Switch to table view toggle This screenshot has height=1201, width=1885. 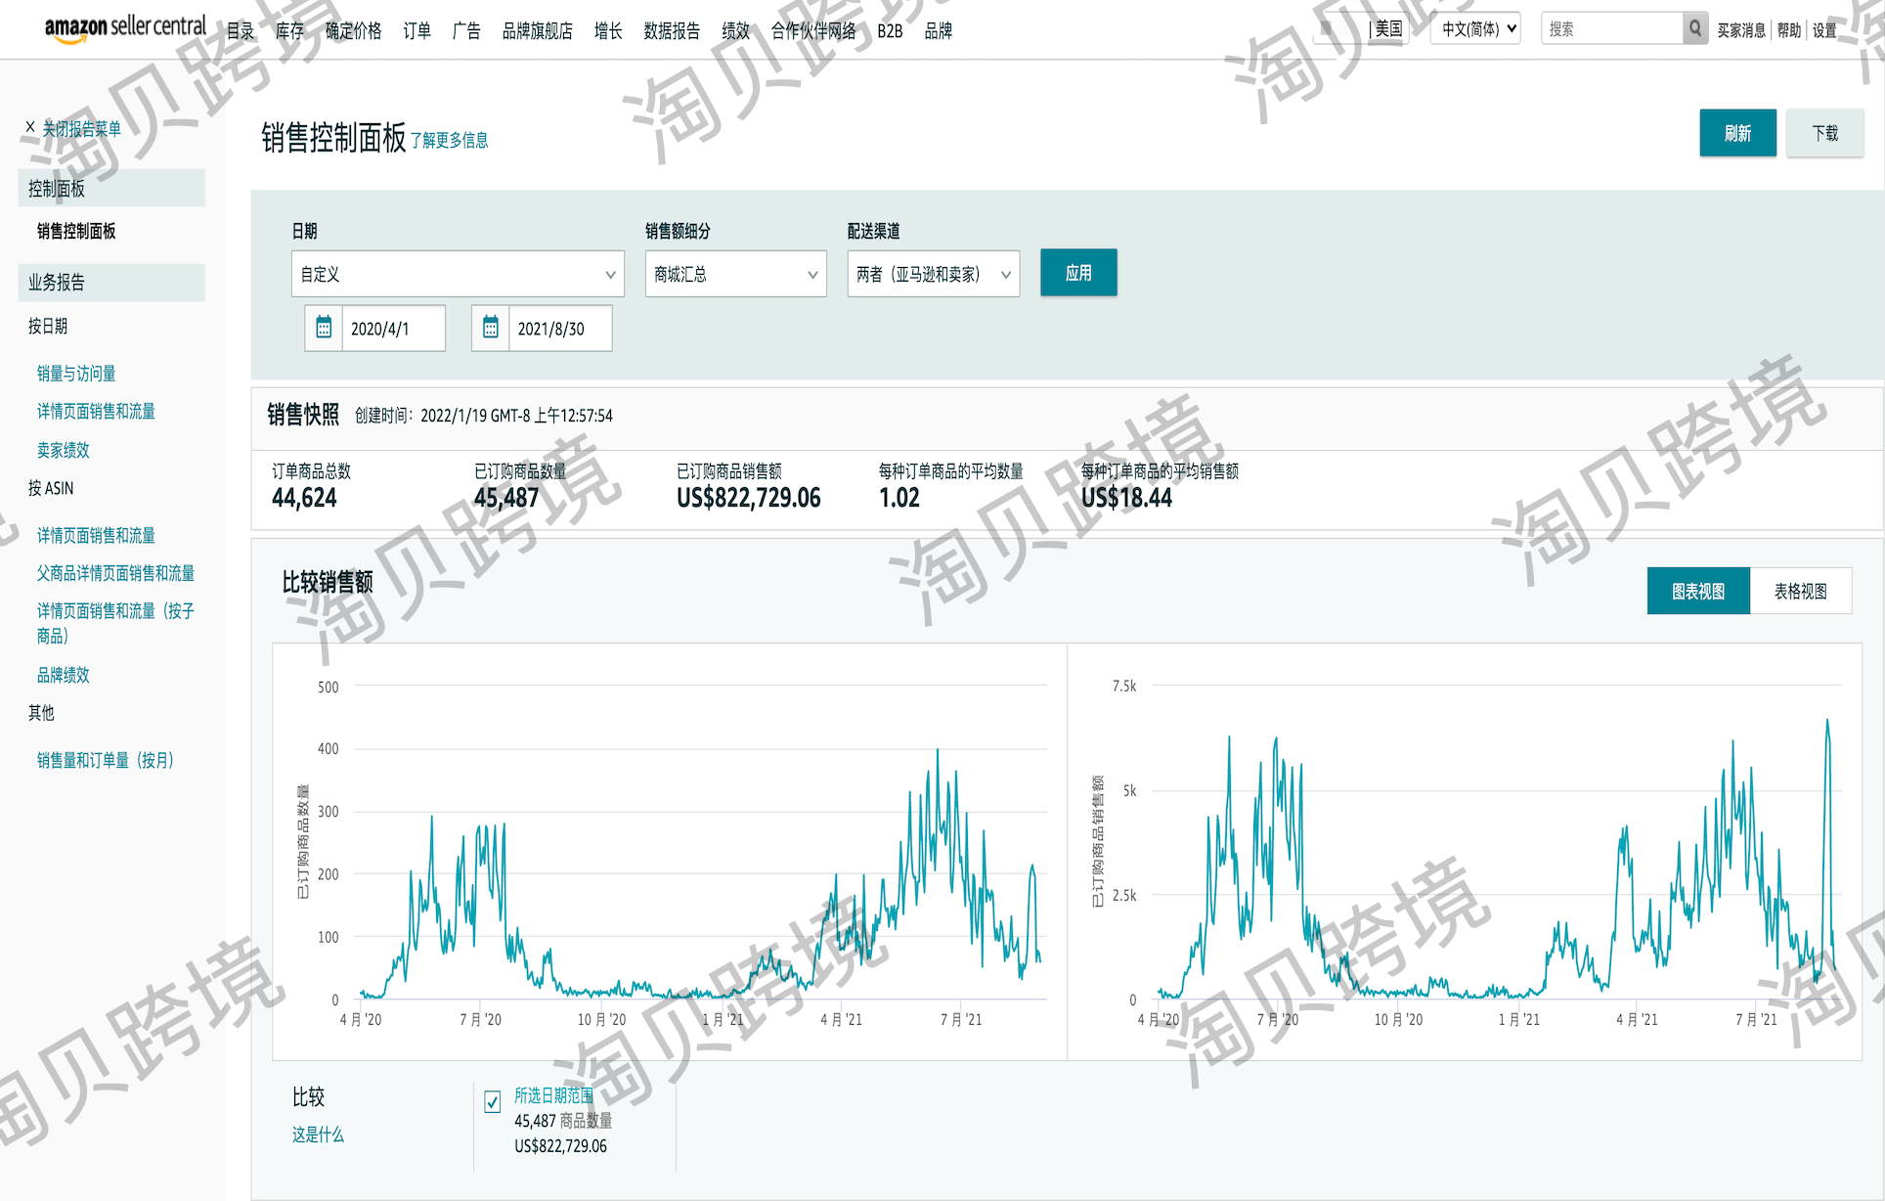1800,591
